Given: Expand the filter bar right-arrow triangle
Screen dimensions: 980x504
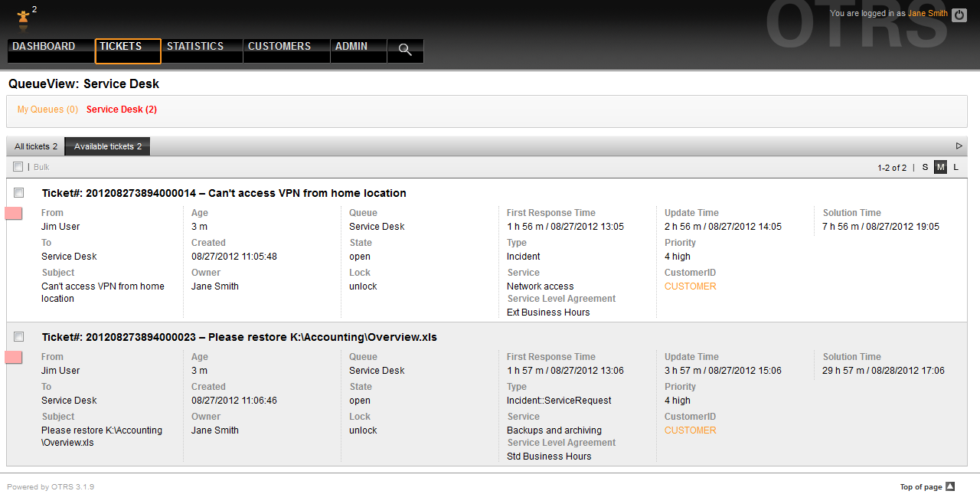Looking at the screenshot, I should 959,146.
